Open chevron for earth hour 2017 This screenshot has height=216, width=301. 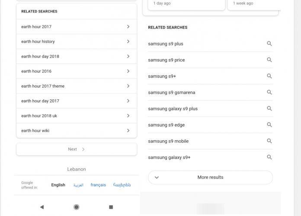[x=128, y=27]
